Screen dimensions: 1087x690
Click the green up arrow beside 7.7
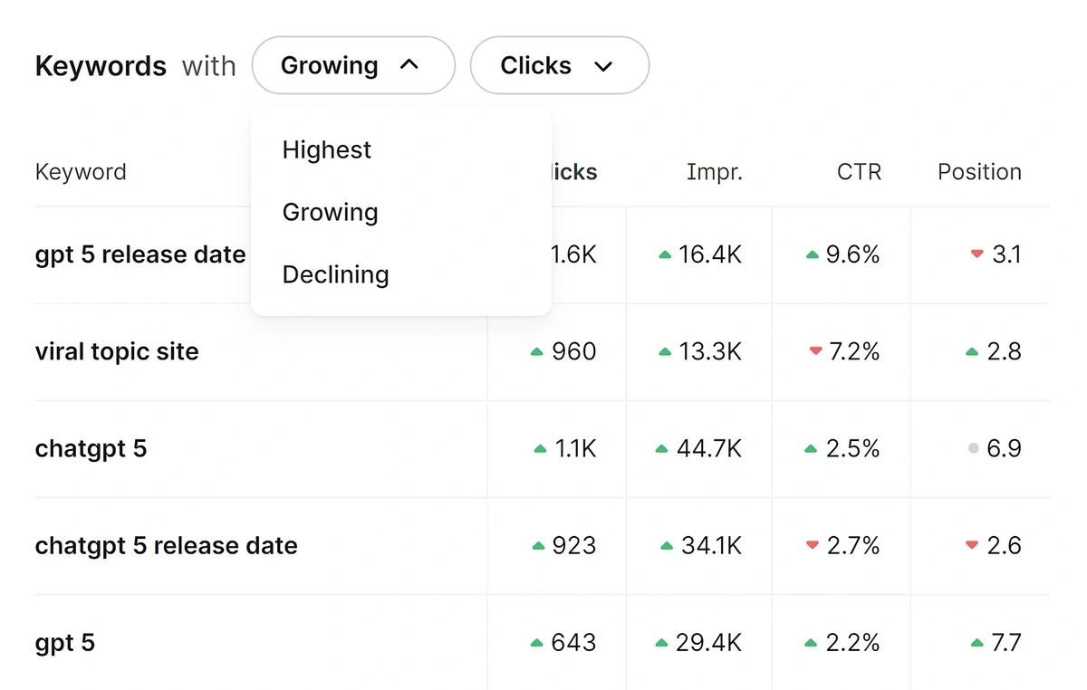click(976, 644)
